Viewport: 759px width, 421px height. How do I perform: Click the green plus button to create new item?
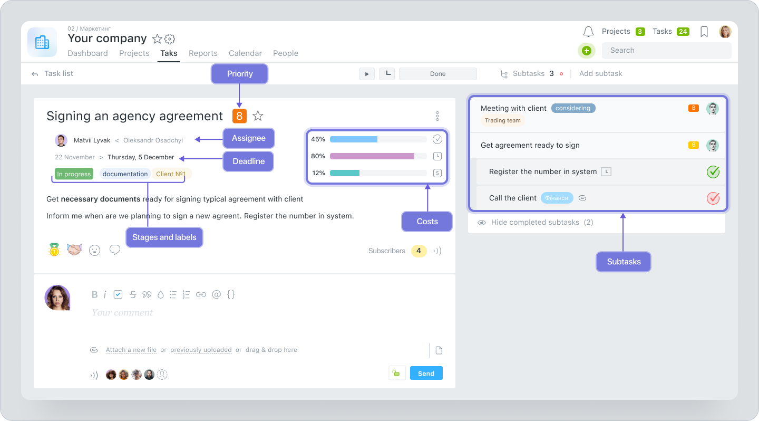(x=587, y=50)
